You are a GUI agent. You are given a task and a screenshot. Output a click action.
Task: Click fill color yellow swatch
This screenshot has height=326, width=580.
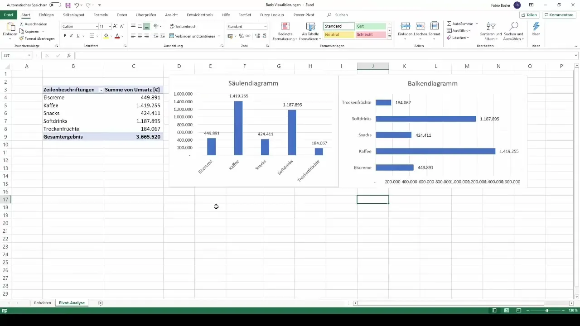click(x=106, y=36)
